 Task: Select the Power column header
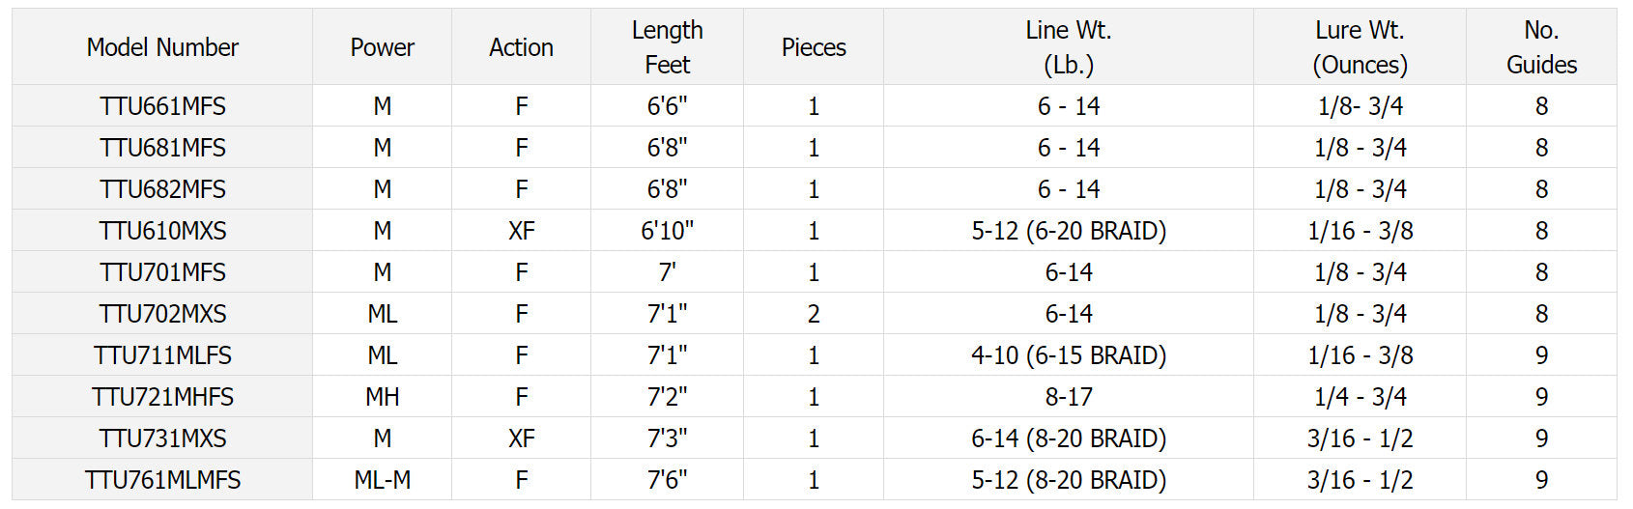382,47
